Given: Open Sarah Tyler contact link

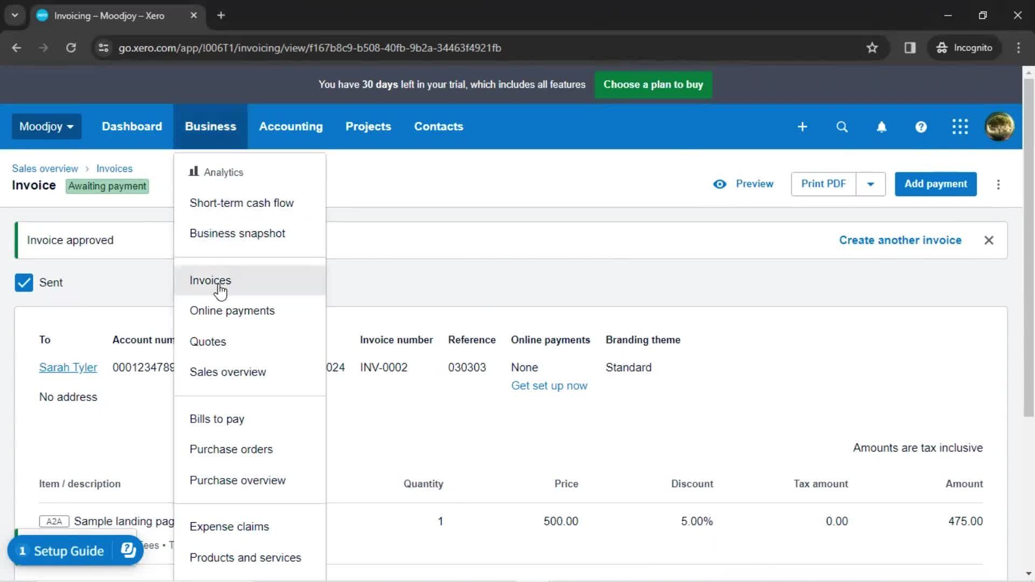Looking at the screenshot, I should coord(68,368).
